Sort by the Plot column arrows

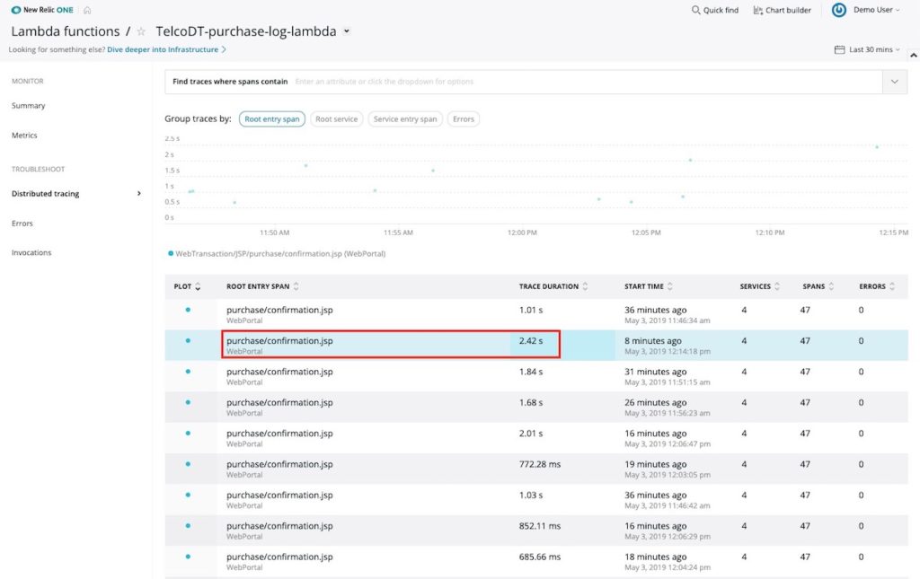pyautogui.click(x=198, y=286)
